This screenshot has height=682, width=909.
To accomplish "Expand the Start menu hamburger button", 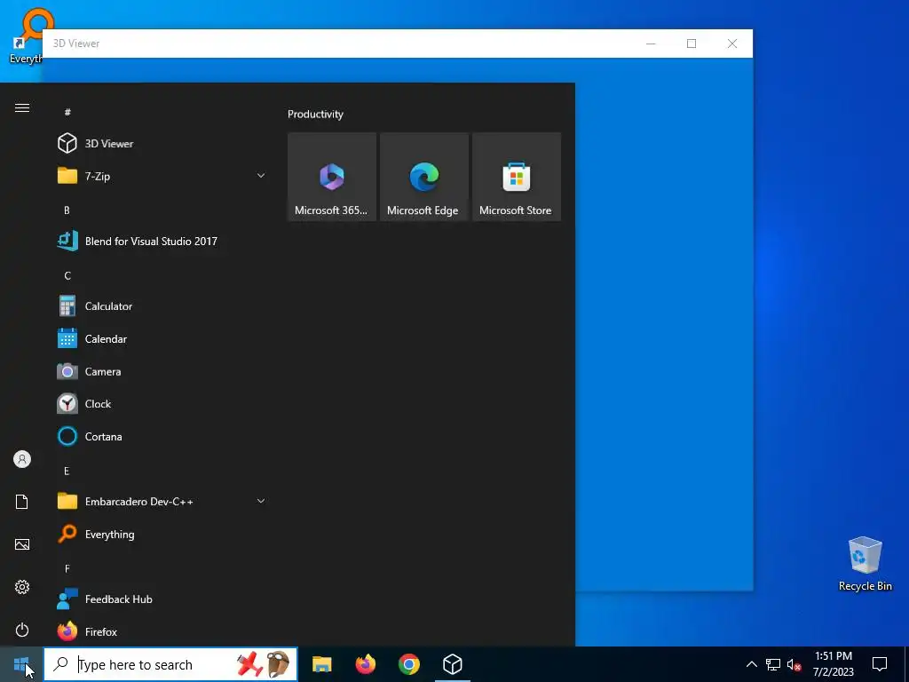I will point(22,107).
